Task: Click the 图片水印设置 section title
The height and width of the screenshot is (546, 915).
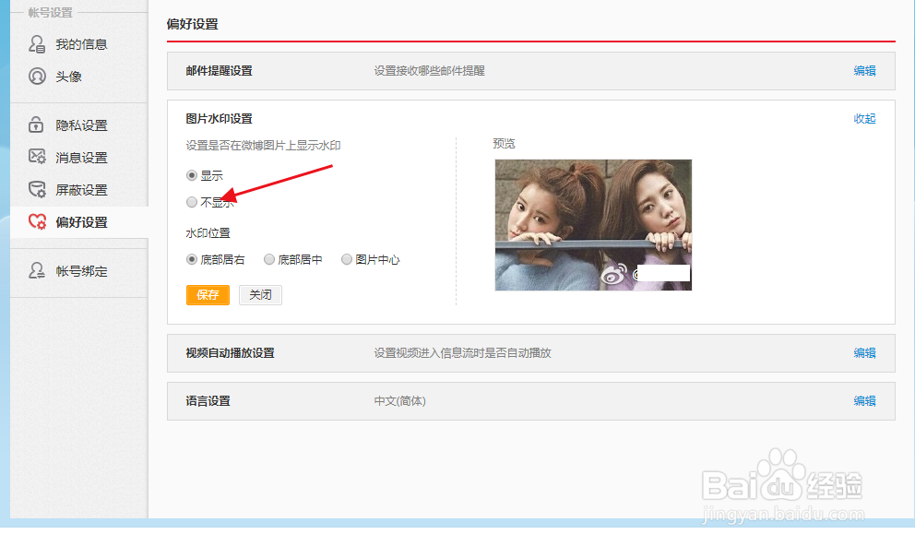Action: (219, 118)
